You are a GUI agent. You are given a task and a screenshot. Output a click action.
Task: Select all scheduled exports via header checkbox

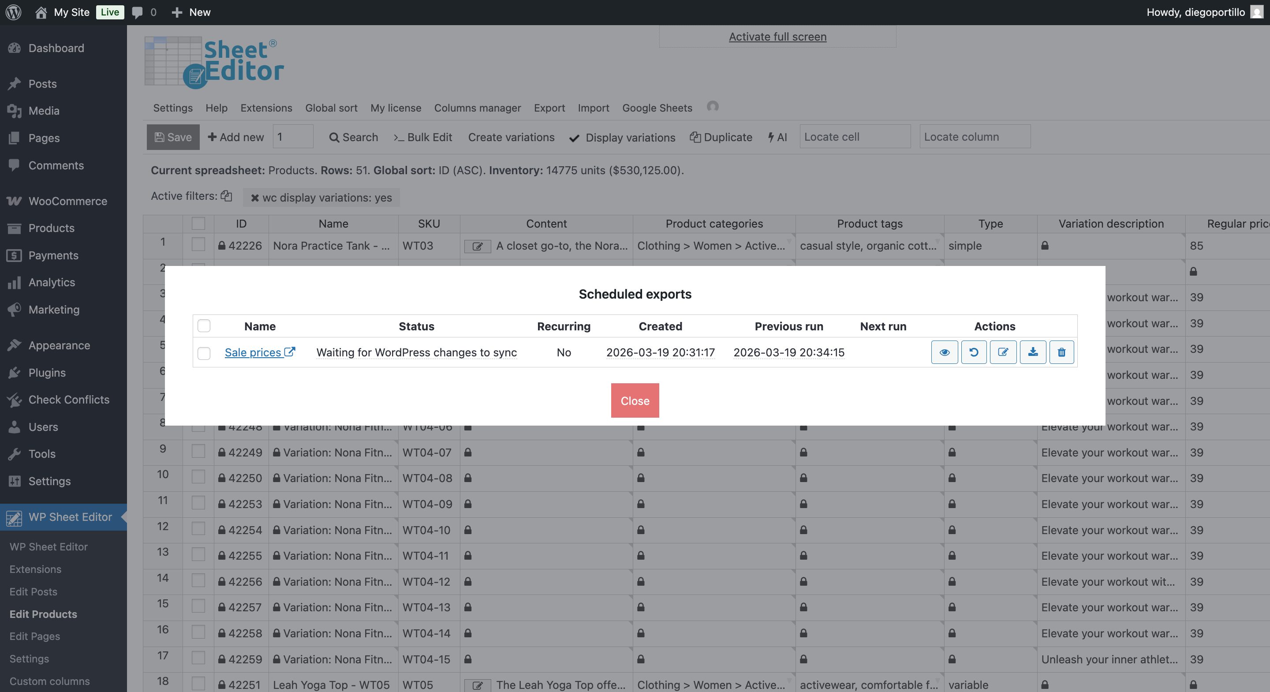click(204, 325)
